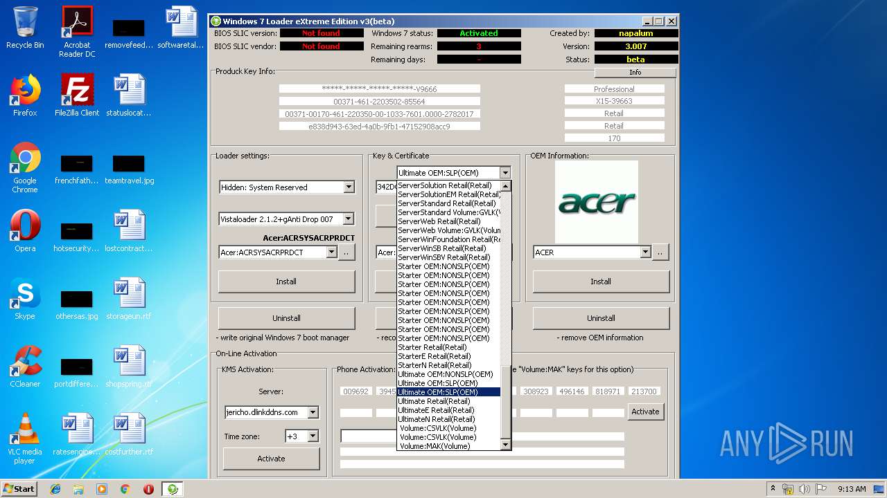887x498 pixels.
Task: Launch Google Chrome desktop shortcut
Action: point(25,167)
